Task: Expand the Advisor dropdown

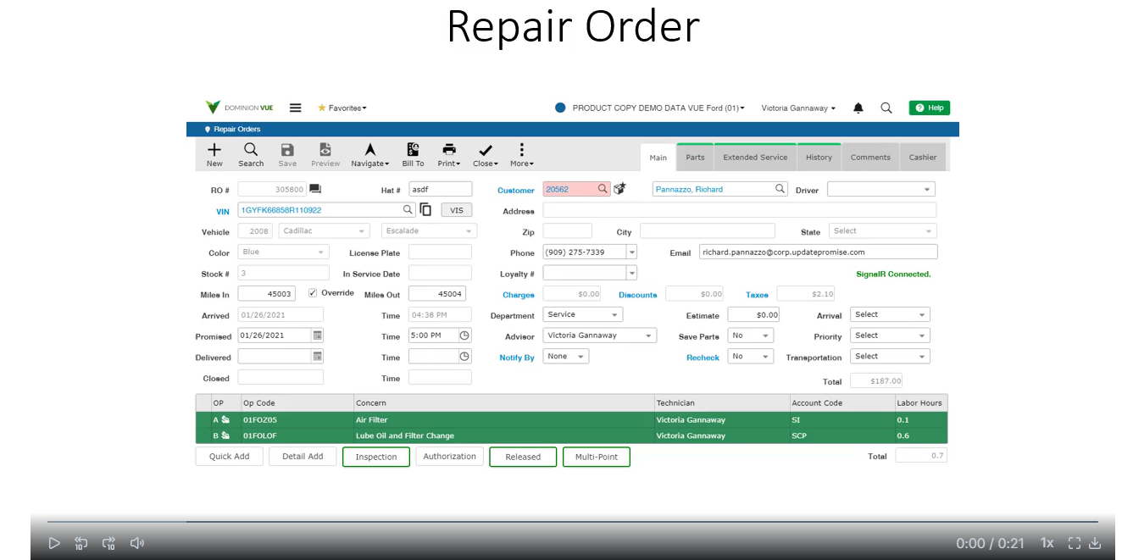Action: point(600,335)
